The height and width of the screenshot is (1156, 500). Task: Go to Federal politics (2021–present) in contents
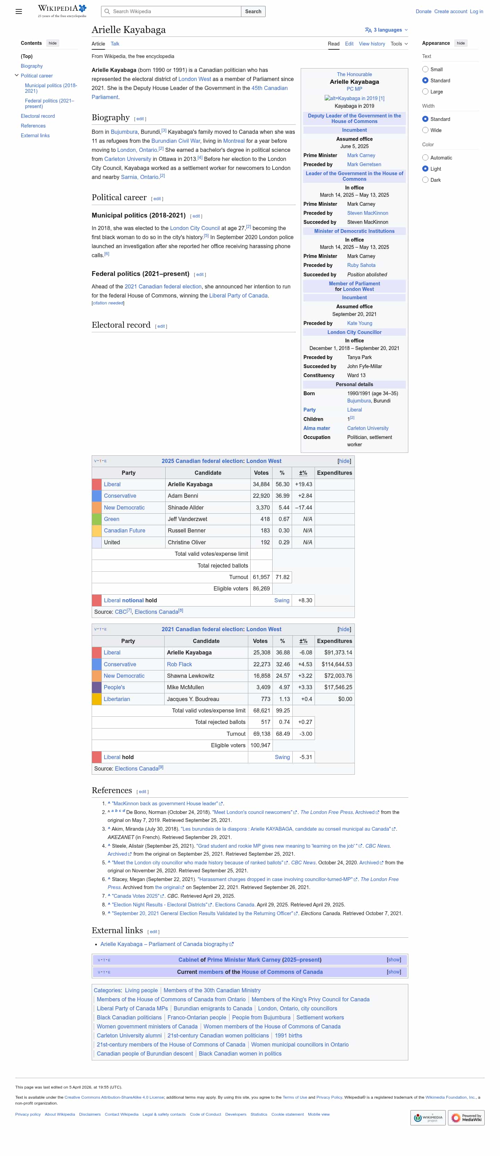[x=49, y=104]
